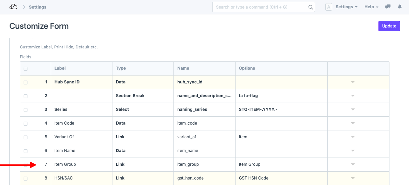Open the chat messages icon

tap(388, 7)
